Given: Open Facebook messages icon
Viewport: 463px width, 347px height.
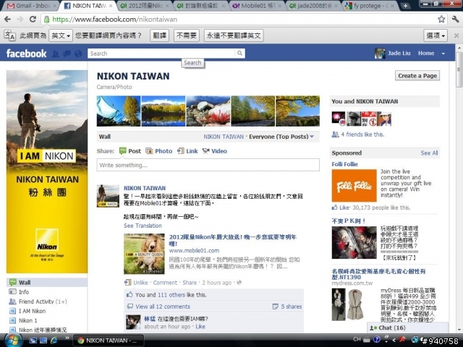Looking at the screenshot, I should [x=67, y=53].
